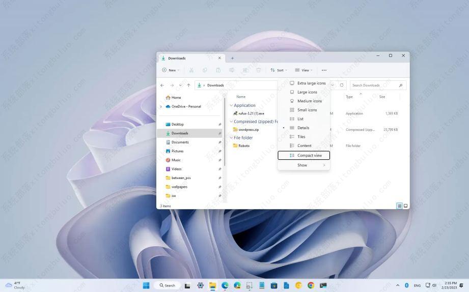
Task: Open Videos folder in sidebar
Action: click(176, 169)
